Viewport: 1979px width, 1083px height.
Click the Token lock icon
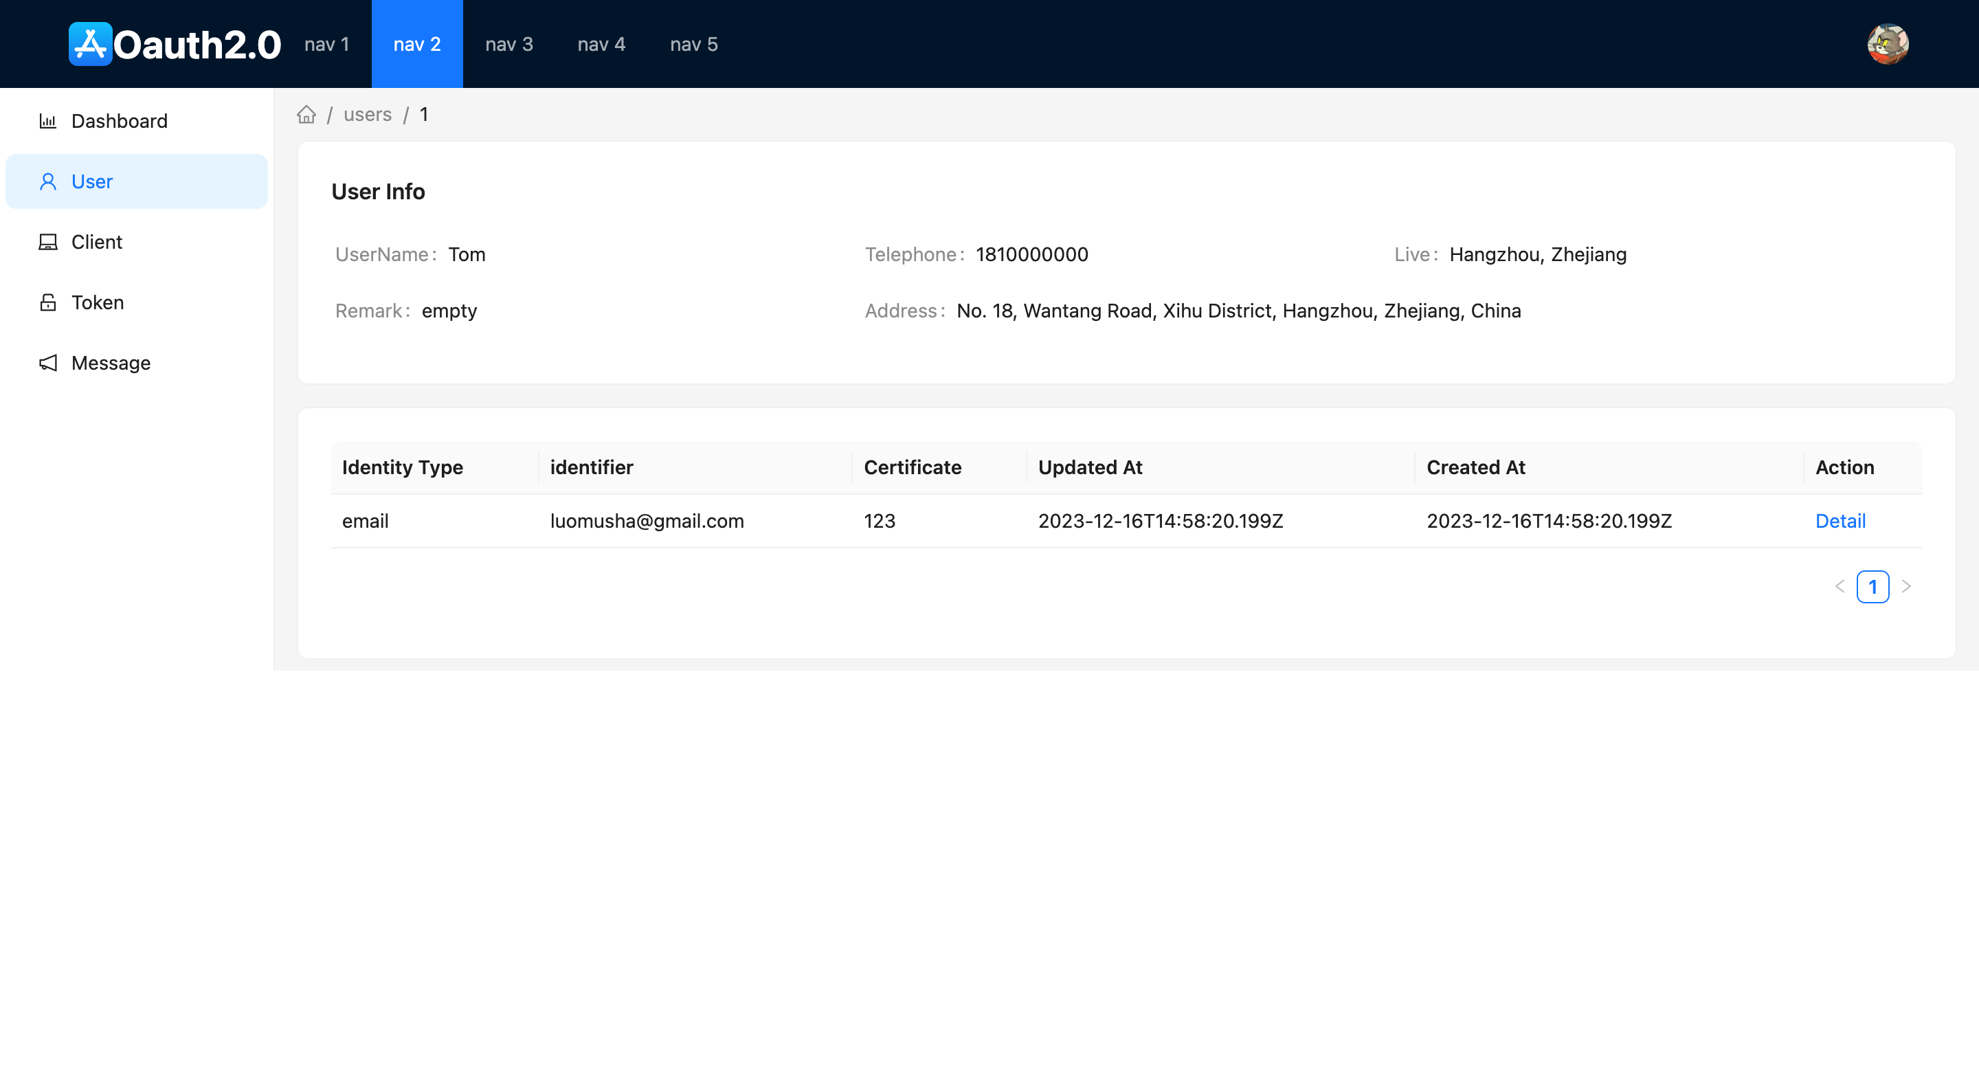point(47,302)
